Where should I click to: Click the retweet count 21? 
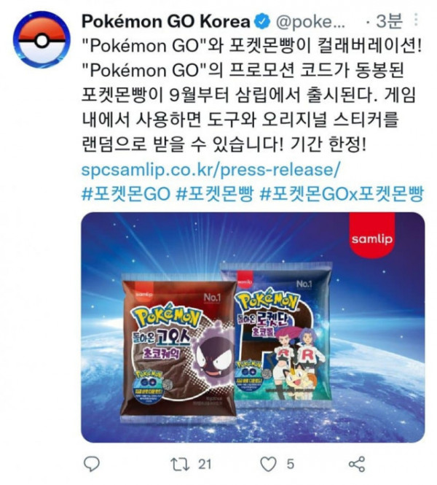tap(205, 464)
